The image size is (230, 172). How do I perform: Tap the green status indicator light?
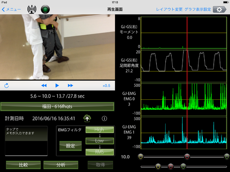pos(45,9)
